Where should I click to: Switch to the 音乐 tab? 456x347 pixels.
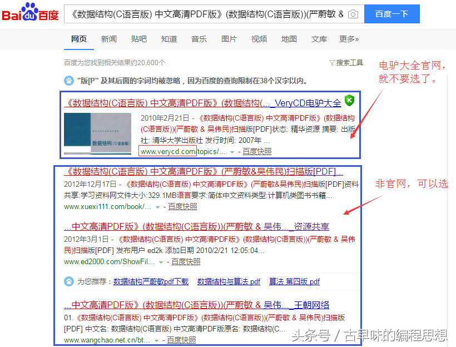(199, 39)
